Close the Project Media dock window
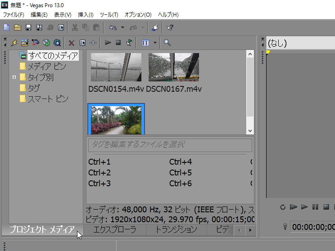Screen dimensions: 335x251 (5, 39)
